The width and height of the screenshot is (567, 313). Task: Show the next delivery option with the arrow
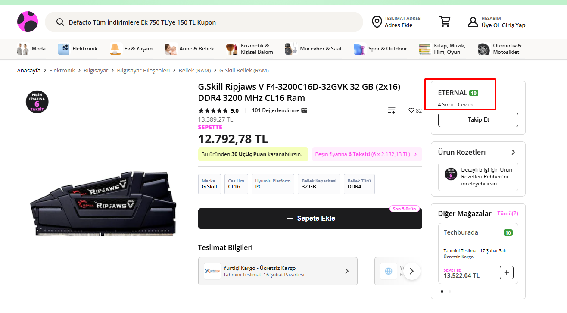(412, 271)
